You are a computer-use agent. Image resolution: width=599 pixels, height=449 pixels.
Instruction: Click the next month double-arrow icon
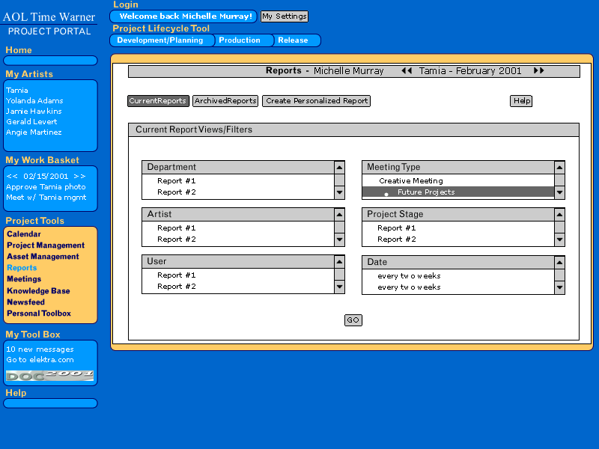539,71
